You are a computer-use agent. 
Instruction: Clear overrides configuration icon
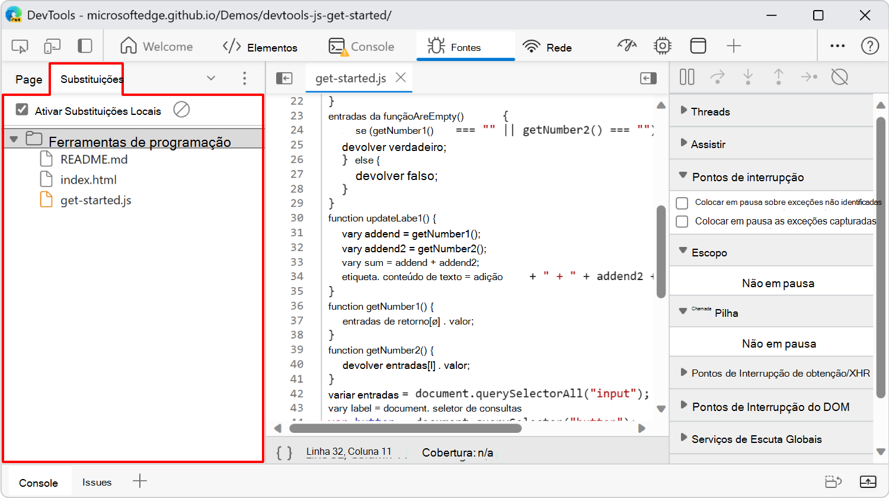(x=181, y=110)
